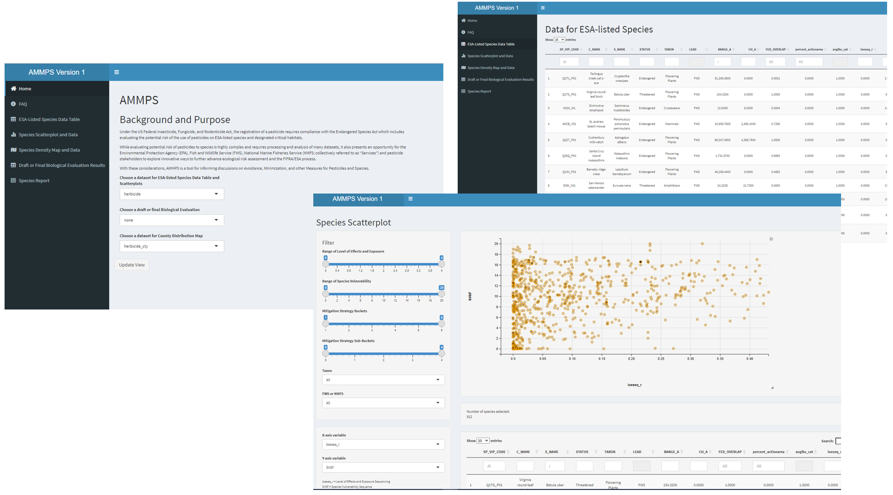Click Species Report icon in left sidebar
This screenshot has width=893, height=495.
tap(14, 180)
